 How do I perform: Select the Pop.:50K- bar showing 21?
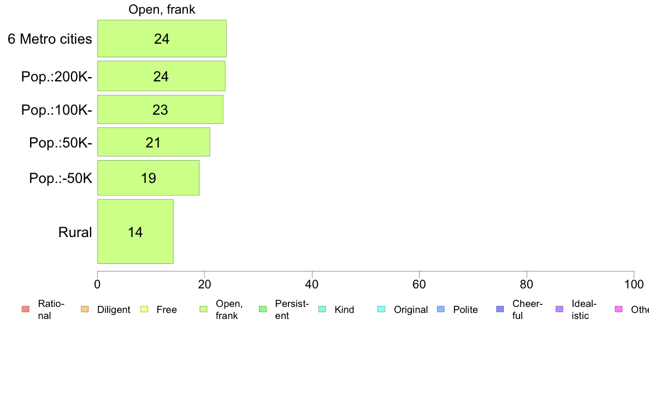pyautogui.click(x=154, y=142)
